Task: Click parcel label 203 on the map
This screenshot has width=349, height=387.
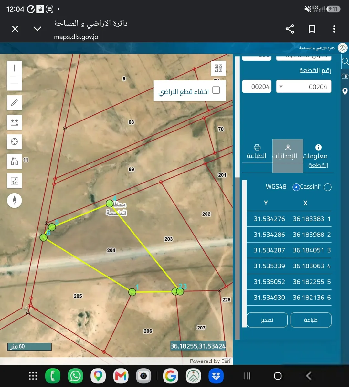Action: [169, 239]
